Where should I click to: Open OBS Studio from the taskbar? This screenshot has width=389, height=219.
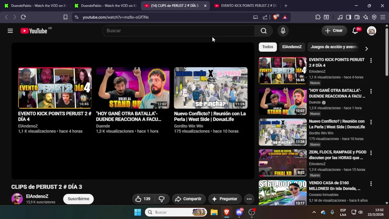click(x=252, y=212)
